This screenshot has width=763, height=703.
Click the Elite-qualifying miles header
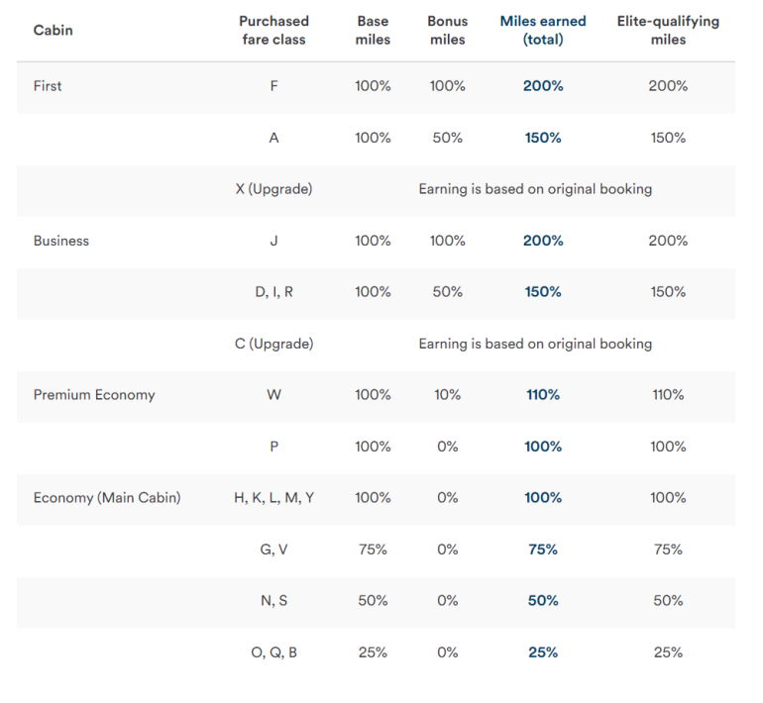click(x=668, y=31)
